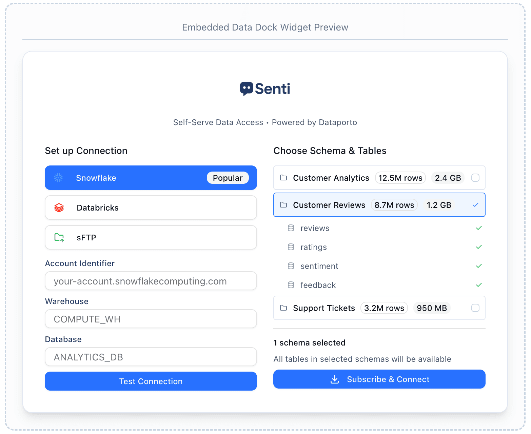Click the red Databricks stacked logo icon
The image size is (531, 434).
coord(59,208)
